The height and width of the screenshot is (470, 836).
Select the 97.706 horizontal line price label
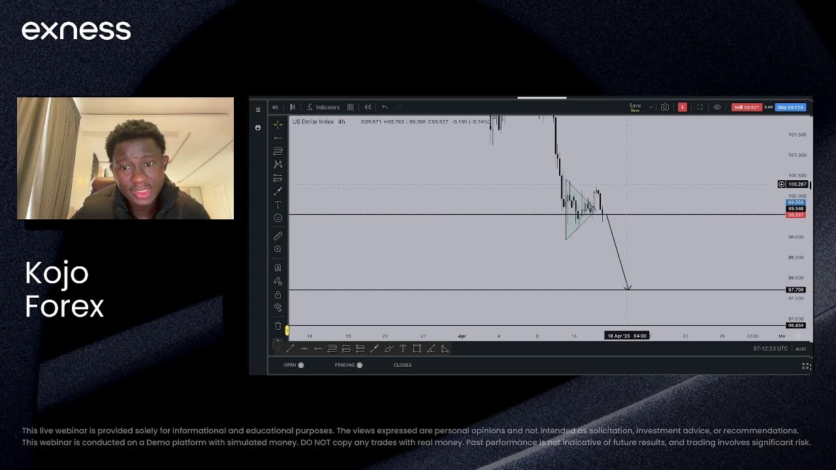click(796, 290)
